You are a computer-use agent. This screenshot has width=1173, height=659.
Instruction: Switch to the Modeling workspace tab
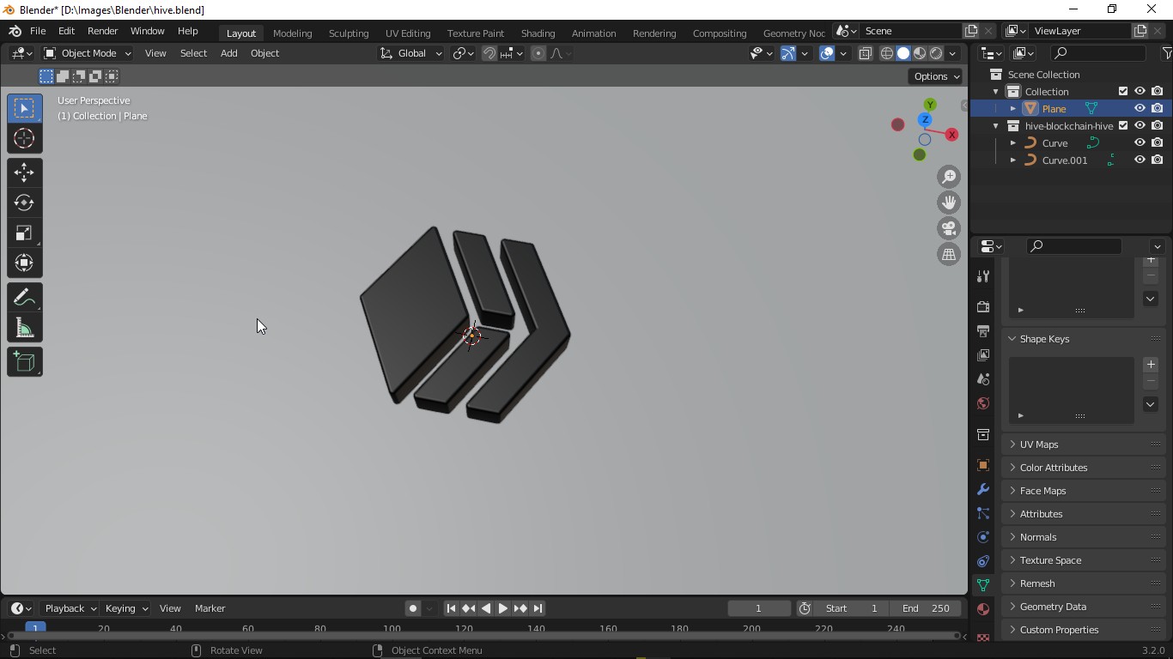(292, 33)
